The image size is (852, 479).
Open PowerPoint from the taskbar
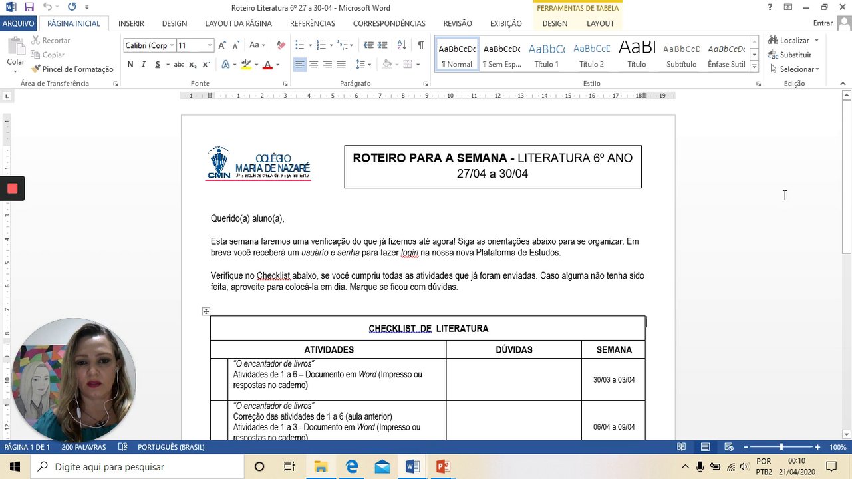click(x=443, y=466)
